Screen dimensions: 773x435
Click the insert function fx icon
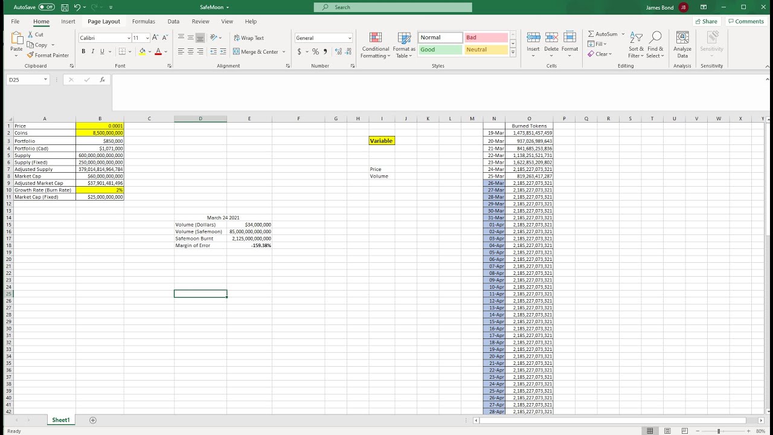pyautogui.click(x=102, y=79)
